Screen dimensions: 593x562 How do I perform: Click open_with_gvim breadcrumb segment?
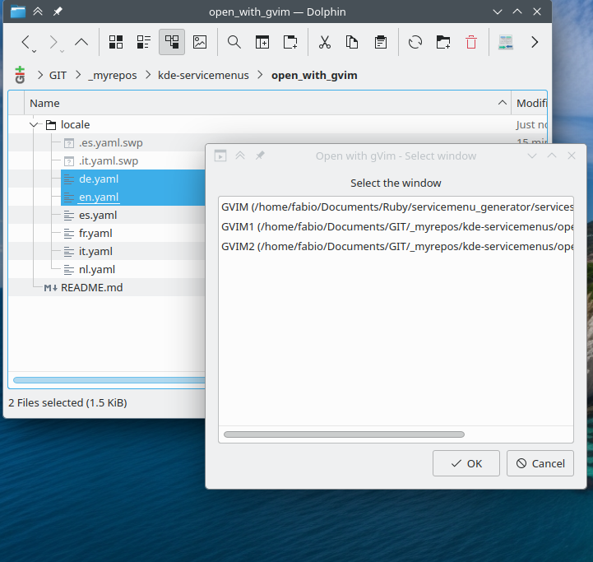[x=314, y=76]
